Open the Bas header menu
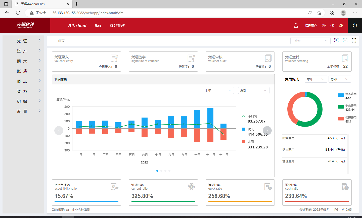Viewport: 362px width, 218px height. pyautogui.click(x=98, y=26)
